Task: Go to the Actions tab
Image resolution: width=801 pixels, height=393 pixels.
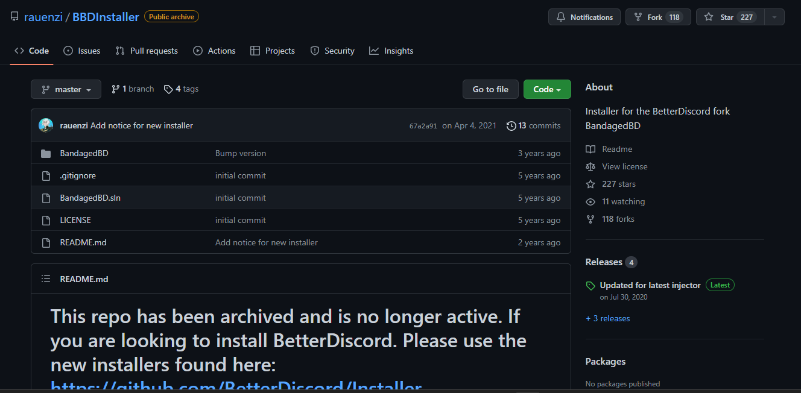Action: click(214, 51)
